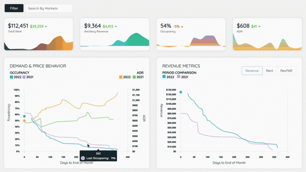Click the Total Rent sparkline chart

(x=38, y=43)
